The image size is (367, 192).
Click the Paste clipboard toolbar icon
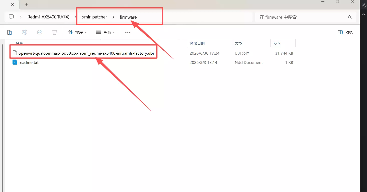[x=10, y=32]
